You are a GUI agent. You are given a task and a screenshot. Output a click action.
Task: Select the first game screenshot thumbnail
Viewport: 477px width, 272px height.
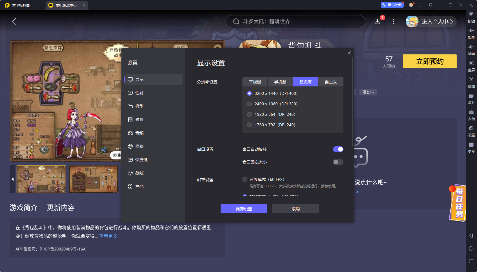tap(42, 179)
